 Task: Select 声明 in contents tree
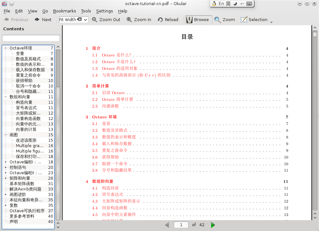tap(14, 222)
